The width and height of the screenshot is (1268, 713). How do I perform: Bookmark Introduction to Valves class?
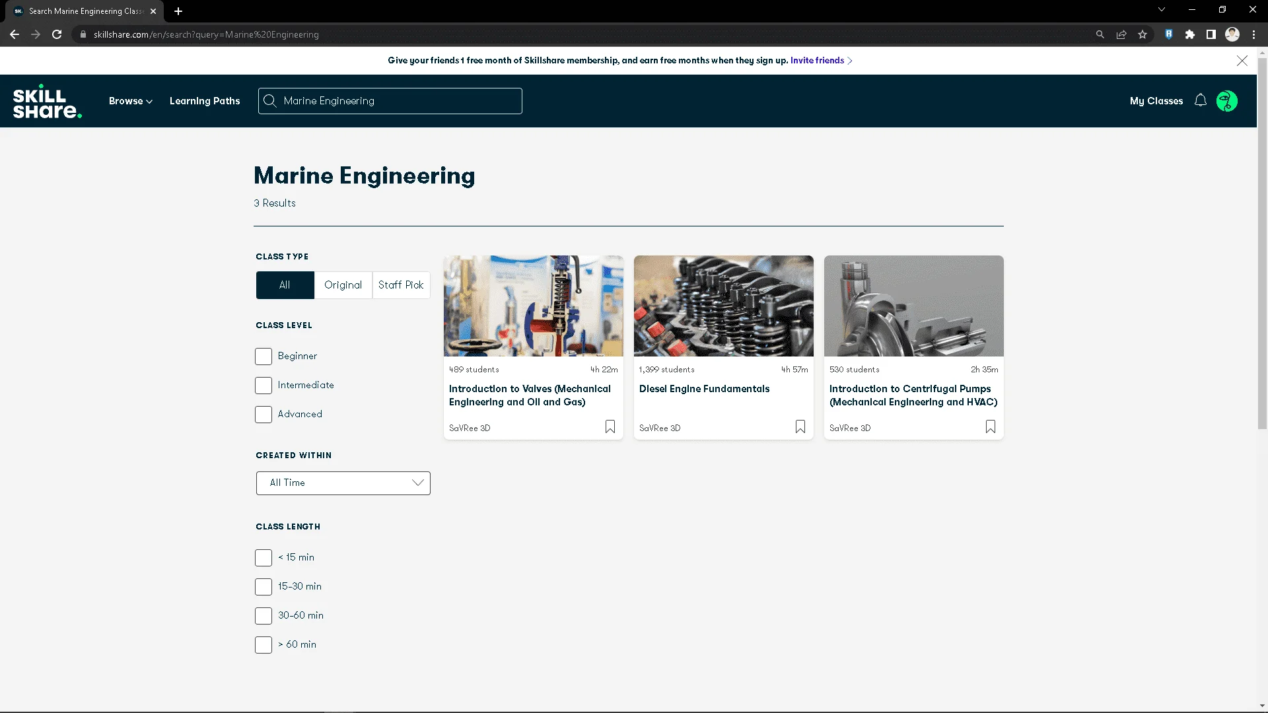(610, 427)
